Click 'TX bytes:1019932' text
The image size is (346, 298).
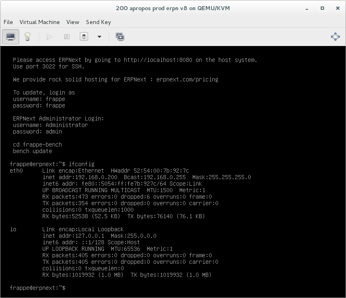click(156, 275)
